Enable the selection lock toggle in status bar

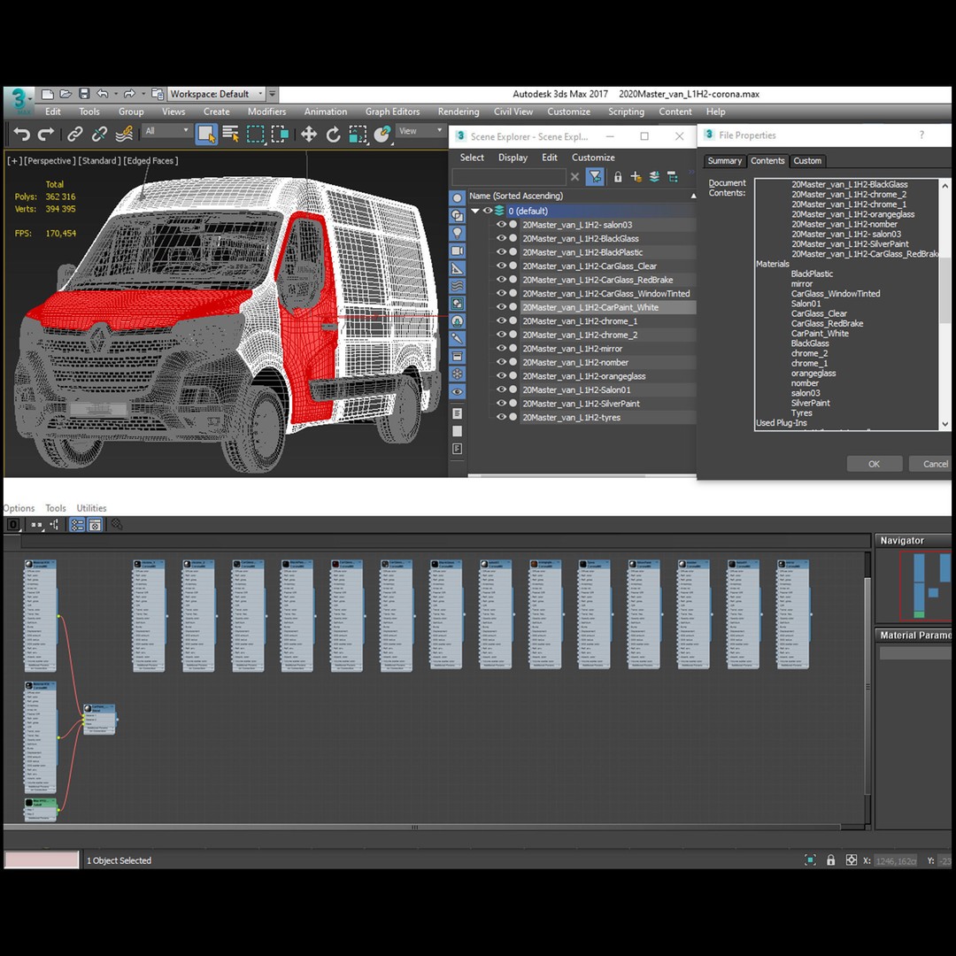point(830,860)
